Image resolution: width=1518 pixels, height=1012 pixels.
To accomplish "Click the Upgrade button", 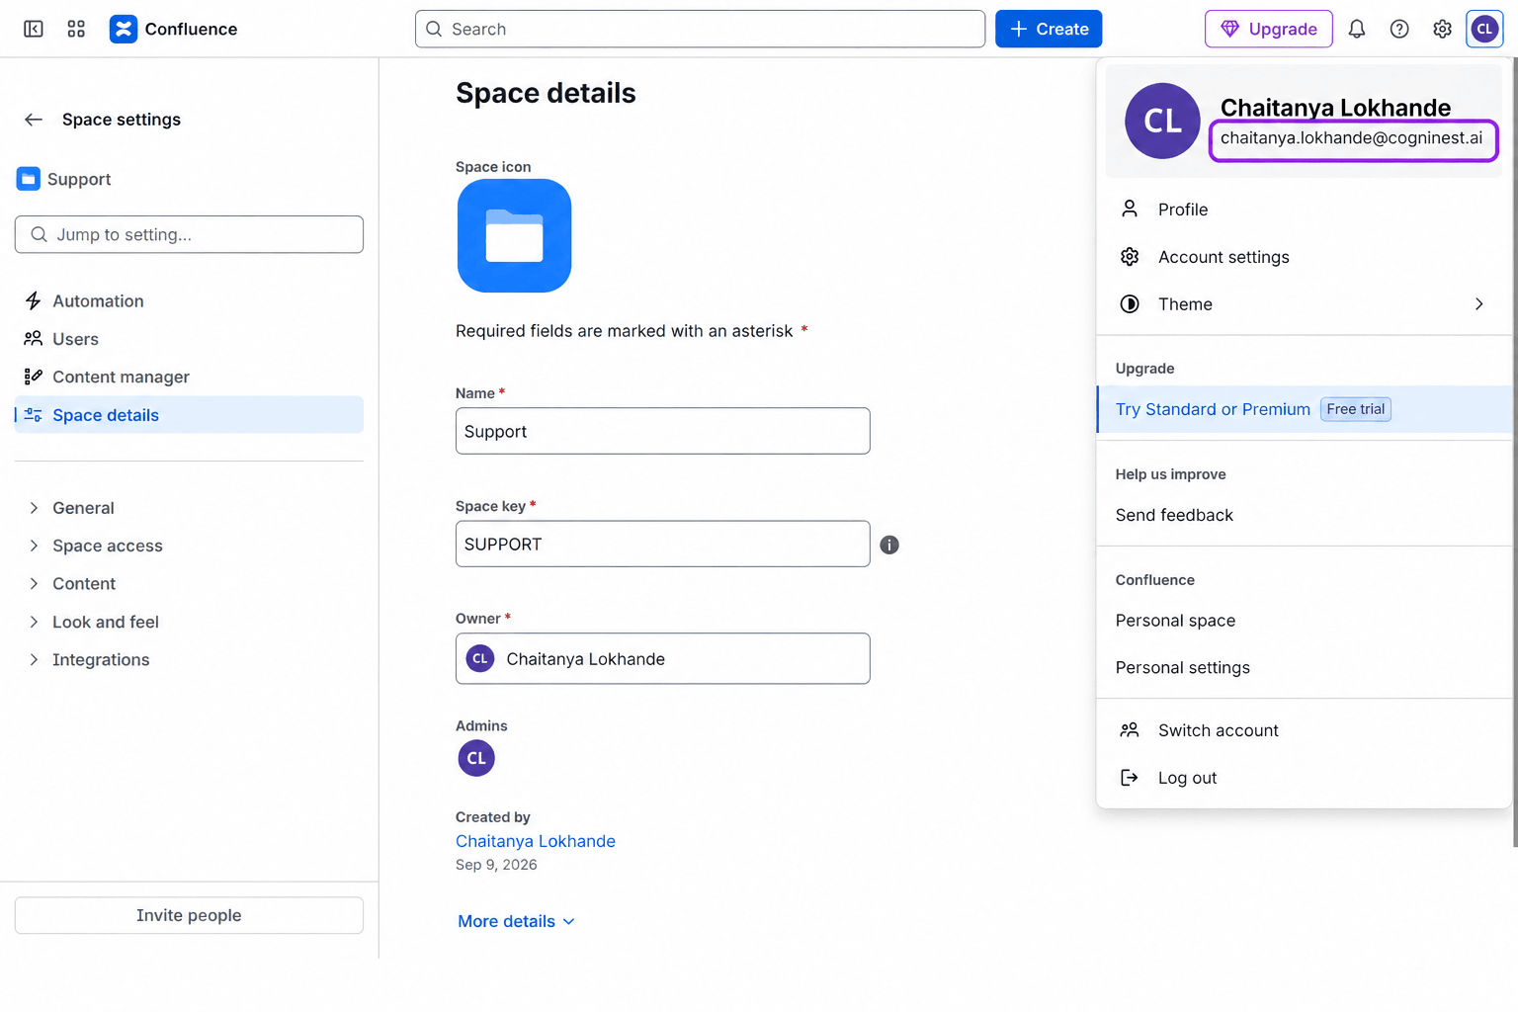I will 1269,29.
